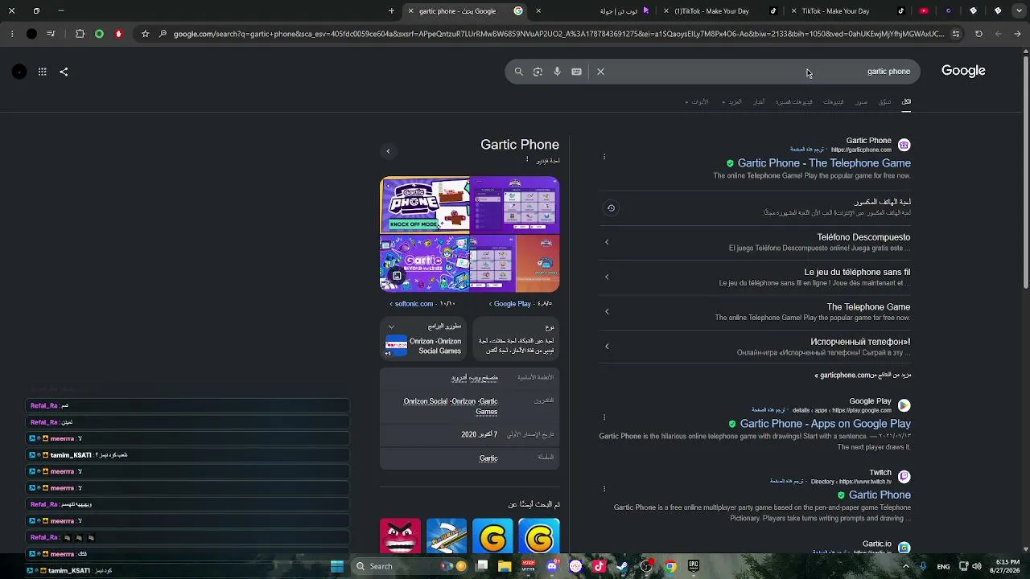Click the share icon near the apps grid
The image size is (1030, 579).
(64, 72)
